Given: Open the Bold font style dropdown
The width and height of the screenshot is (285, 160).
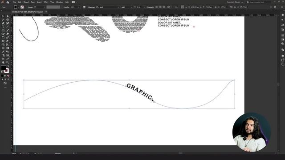Looking at the screenshot, I should click(131, 7).
